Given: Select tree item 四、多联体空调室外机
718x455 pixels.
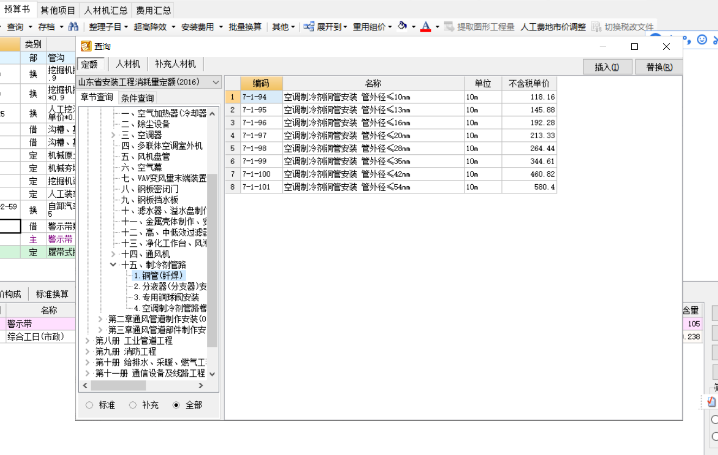Looking at the screenshot, I should 162,146.
